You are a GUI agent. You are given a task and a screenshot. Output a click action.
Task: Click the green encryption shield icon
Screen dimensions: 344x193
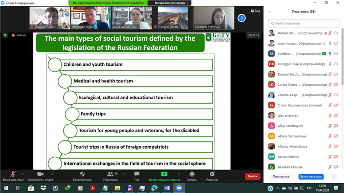[5, 35]
